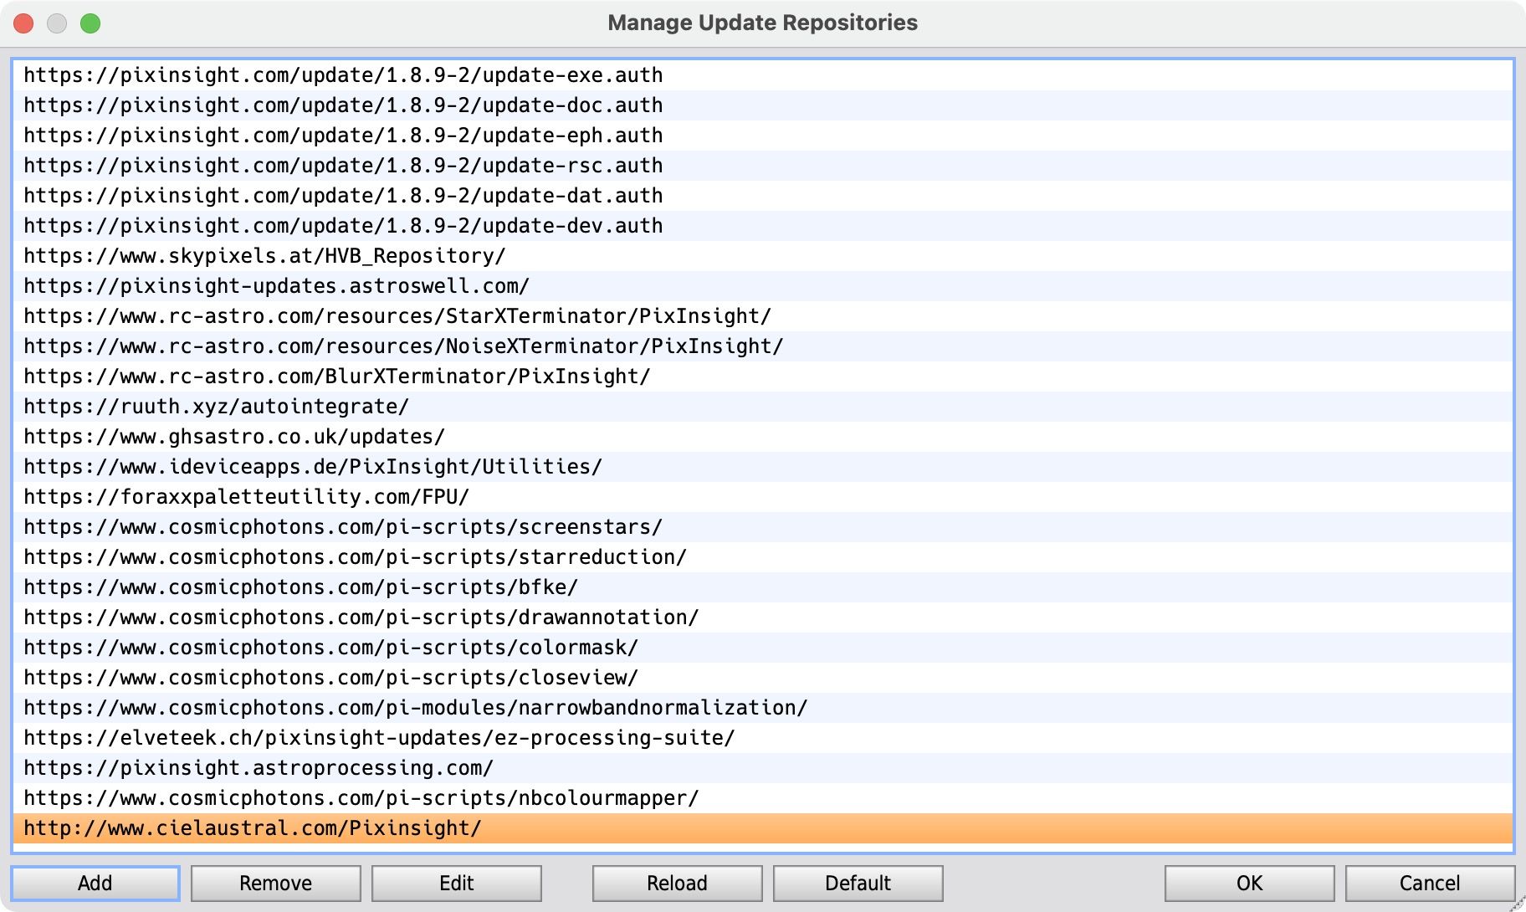This screenshot has height=912, width=1526.
Task: Select the BlurXTerminator repository row
Action: tap(763, 377)
